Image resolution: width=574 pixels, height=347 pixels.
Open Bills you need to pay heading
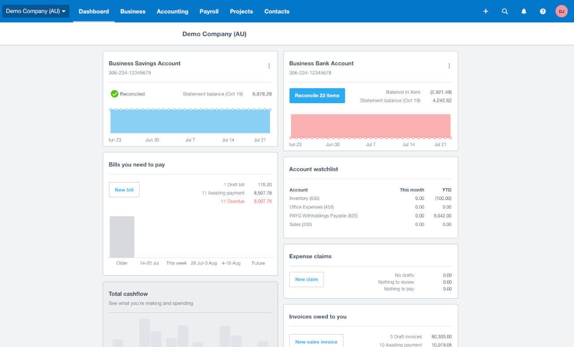[x=137, y=165]
